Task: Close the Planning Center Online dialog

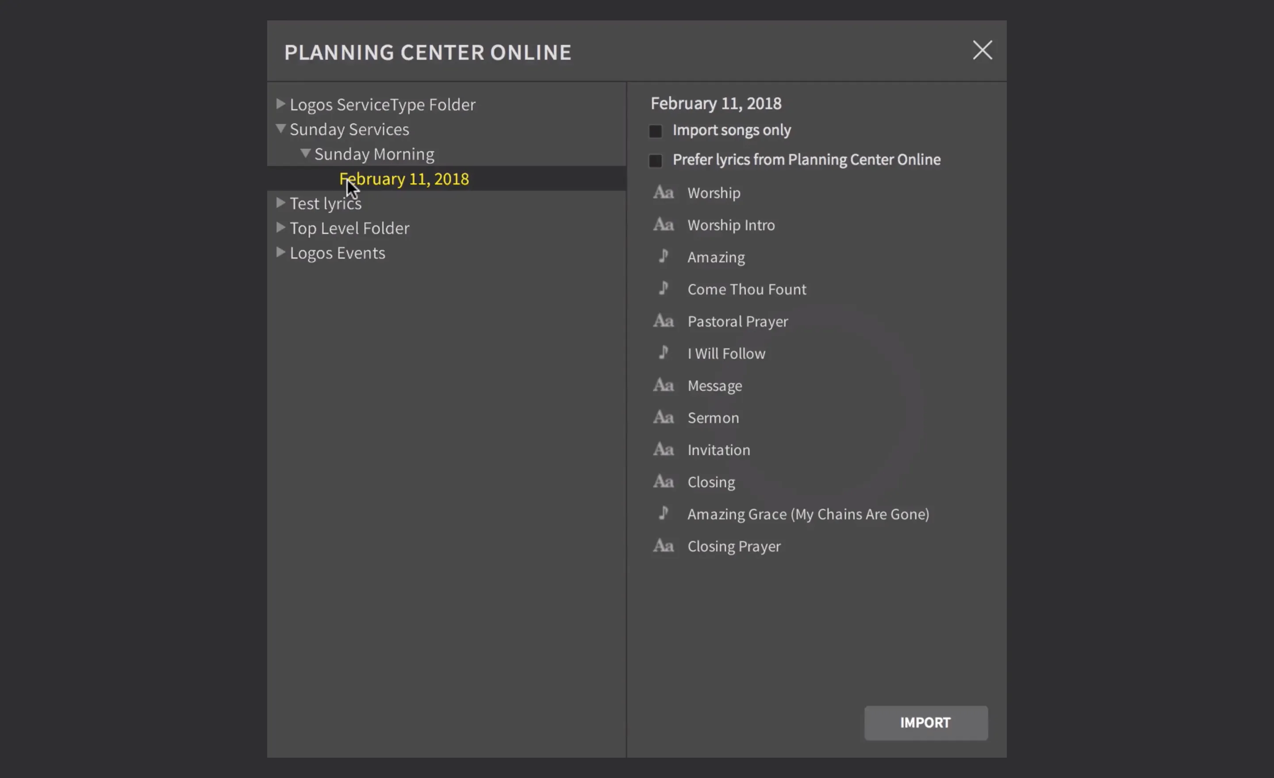Action: click(982, 50)
